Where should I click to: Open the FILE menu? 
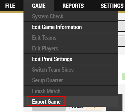pos(10,6)
